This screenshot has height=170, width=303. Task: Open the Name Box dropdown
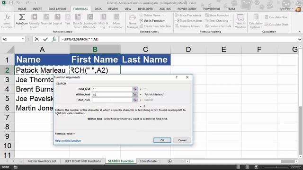pos(23,39)
